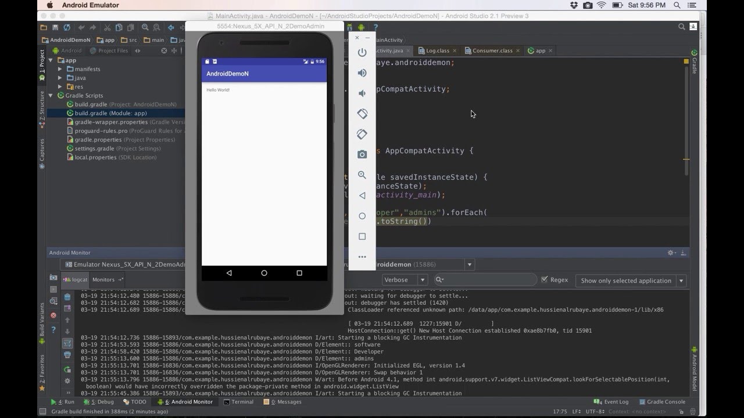Open Show only selected application dropdown
The image size is (744, 418).
631,280
